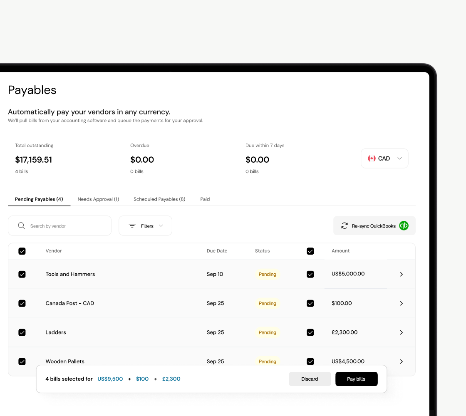Click the search magnifier icon
The image size is (466, 416).
(x=21, y=225)
